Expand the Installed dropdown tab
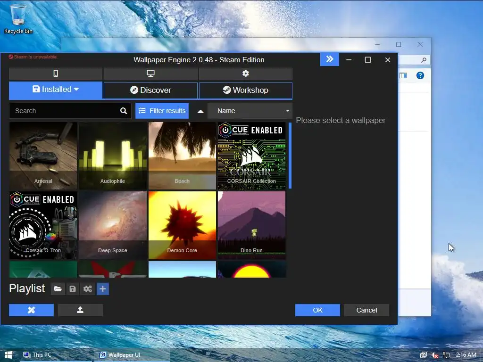The image size is (483, 362). pyautogui.click(x=56, y=90)
